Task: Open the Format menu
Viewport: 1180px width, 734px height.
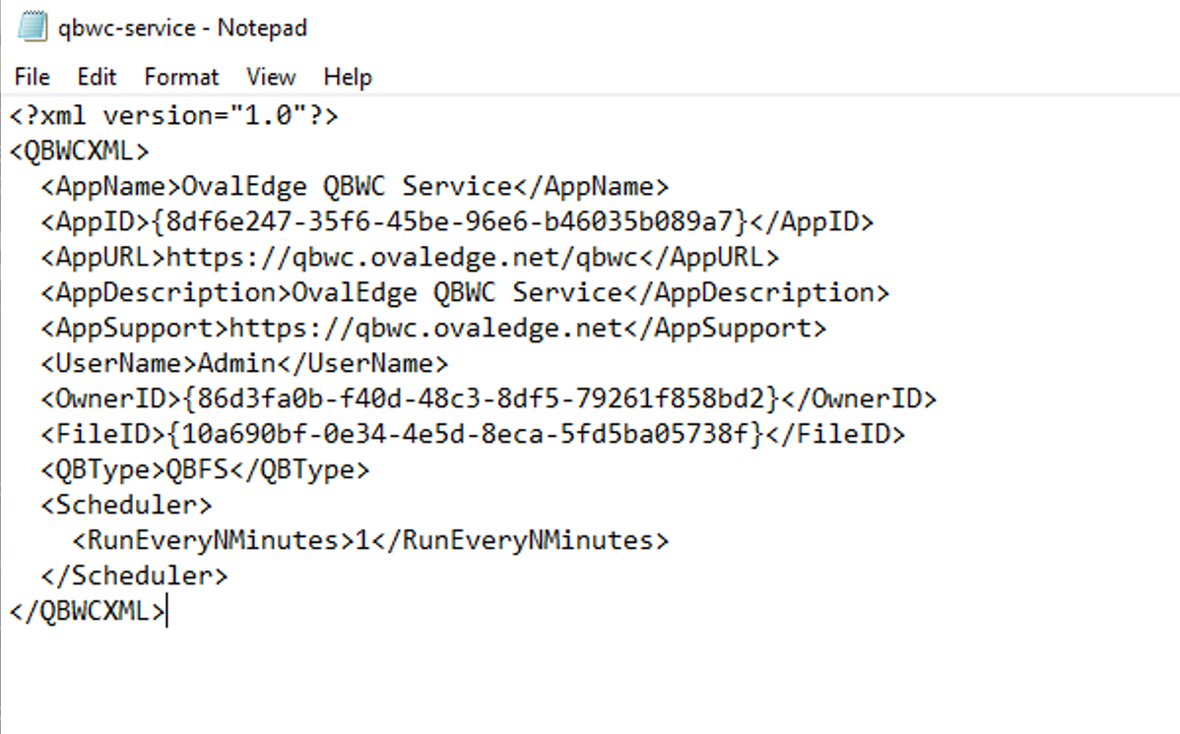Action: (x=181, y=77)
